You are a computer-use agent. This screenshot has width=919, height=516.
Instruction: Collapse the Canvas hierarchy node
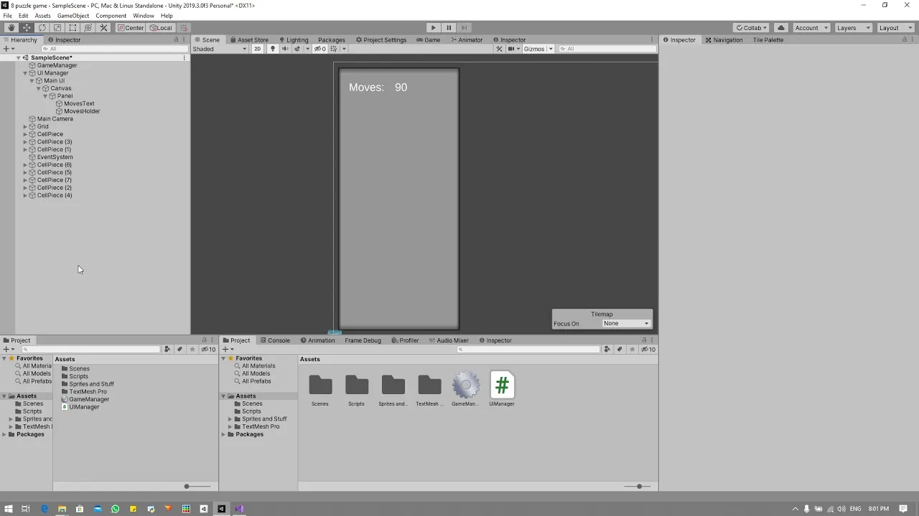[39, 88]
